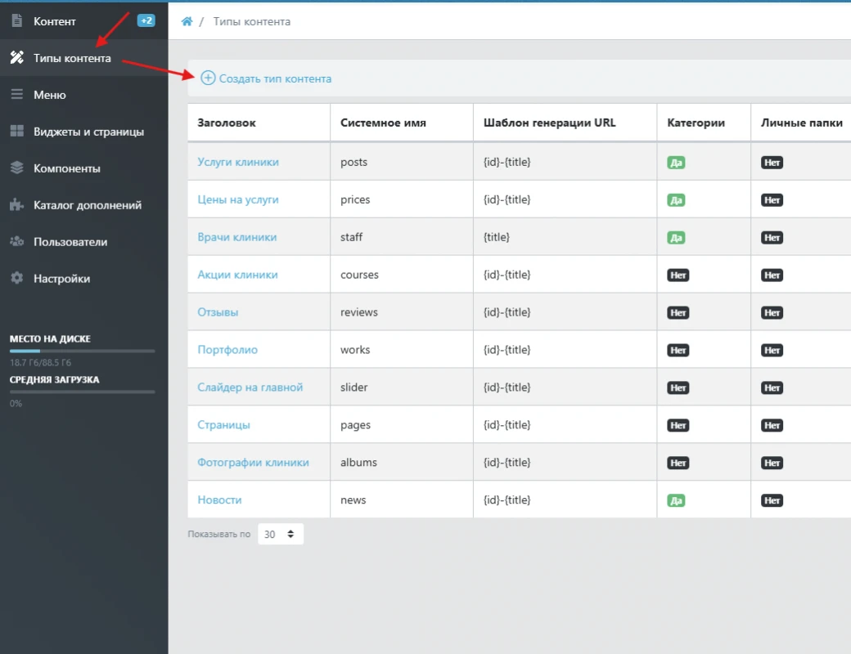Click the plus icon to create content type
The height and width of the screenshot is (654, 851).
point(208,78)
